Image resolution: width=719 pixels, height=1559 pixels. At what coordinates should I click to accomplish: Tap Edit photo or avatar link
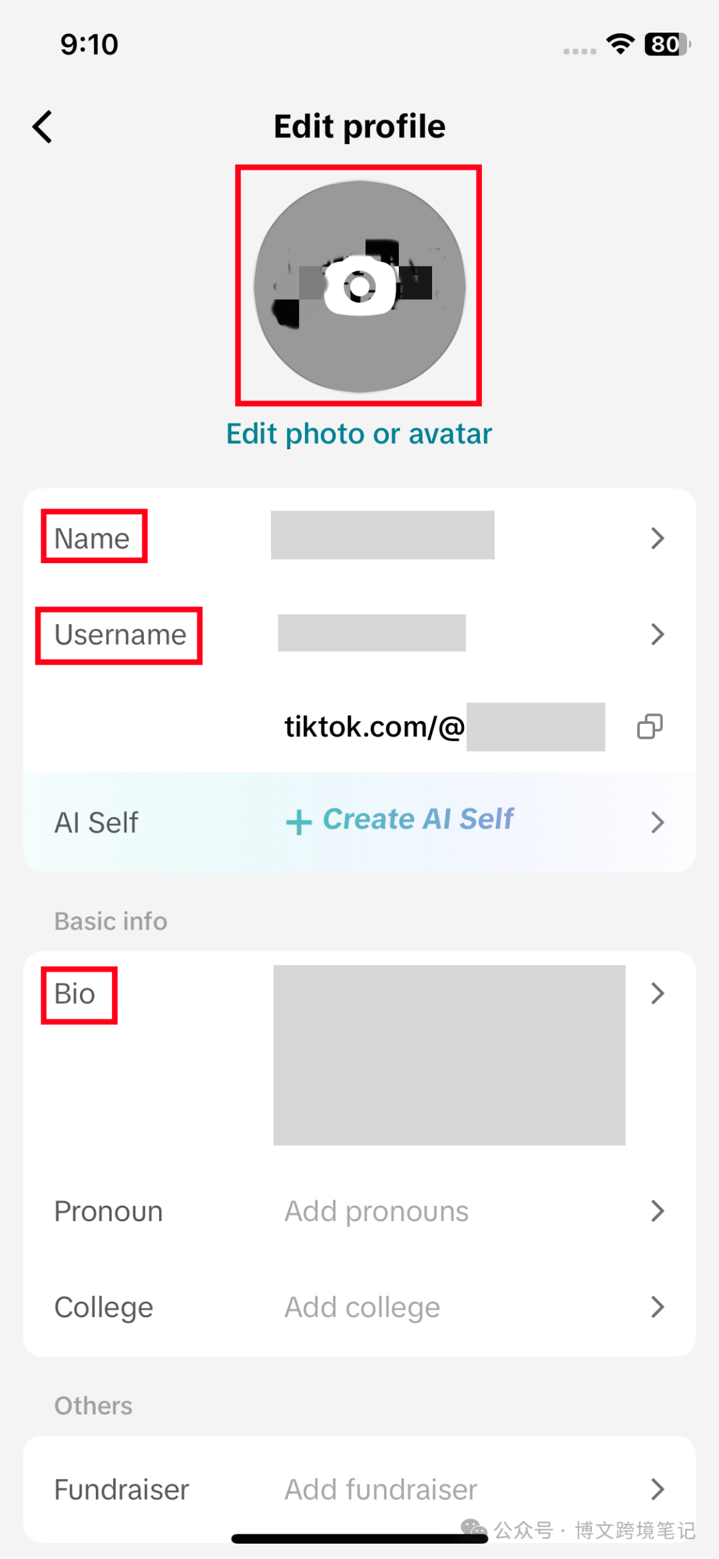[x=359, y=434]
